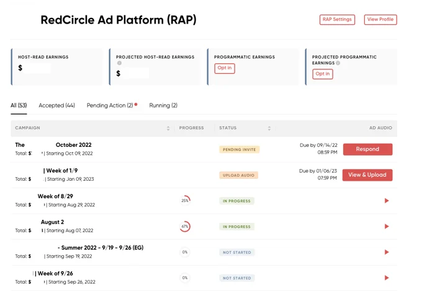Click the 25% progress circle
This screenshot has height=291, width=427.
tap(185, 201)
